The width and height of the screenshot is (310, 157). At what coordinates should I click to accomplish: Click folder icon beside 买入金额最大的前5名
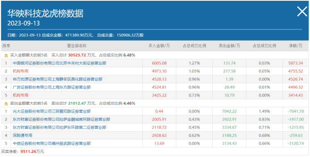pos(6,55)
